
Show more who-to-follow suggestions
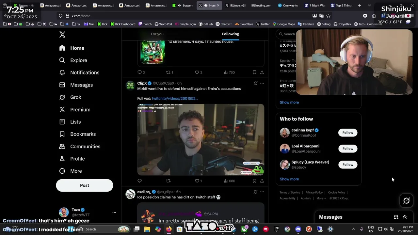(289, 179)
